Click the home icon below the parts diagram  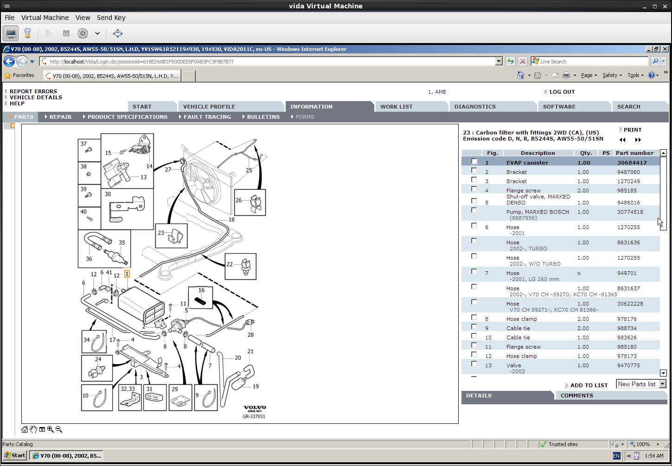[x=25, y=429]
